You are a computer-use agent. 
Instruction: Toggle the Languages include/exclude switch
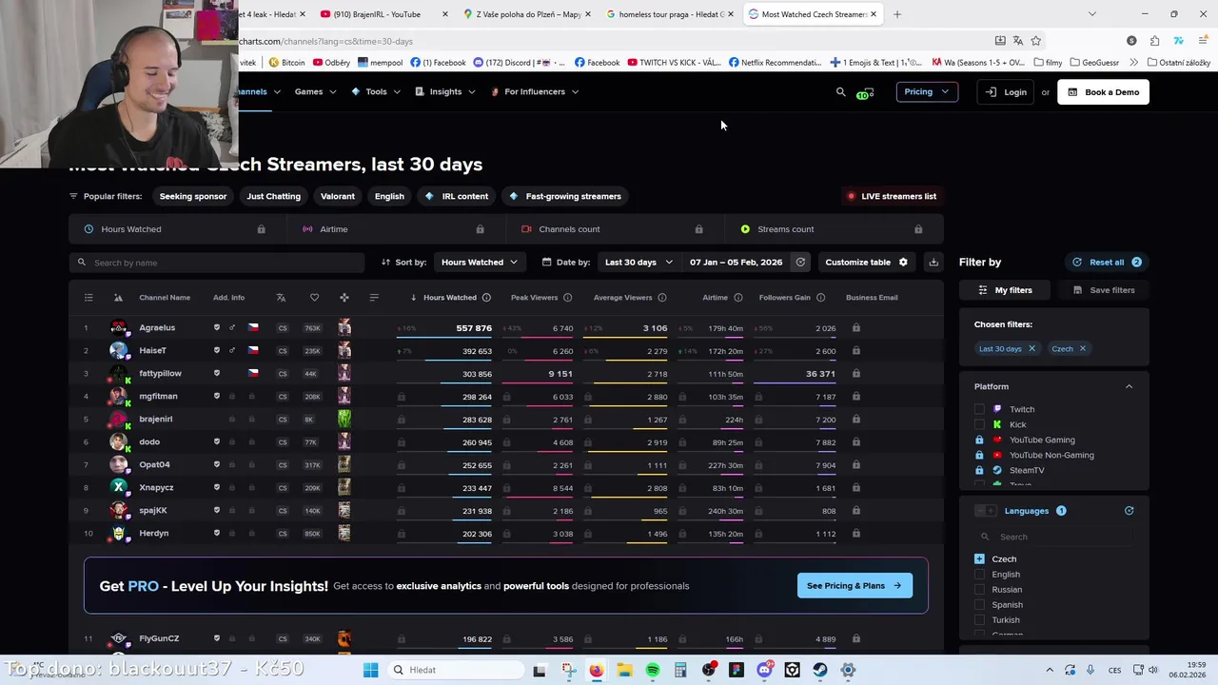click(986, 511)
